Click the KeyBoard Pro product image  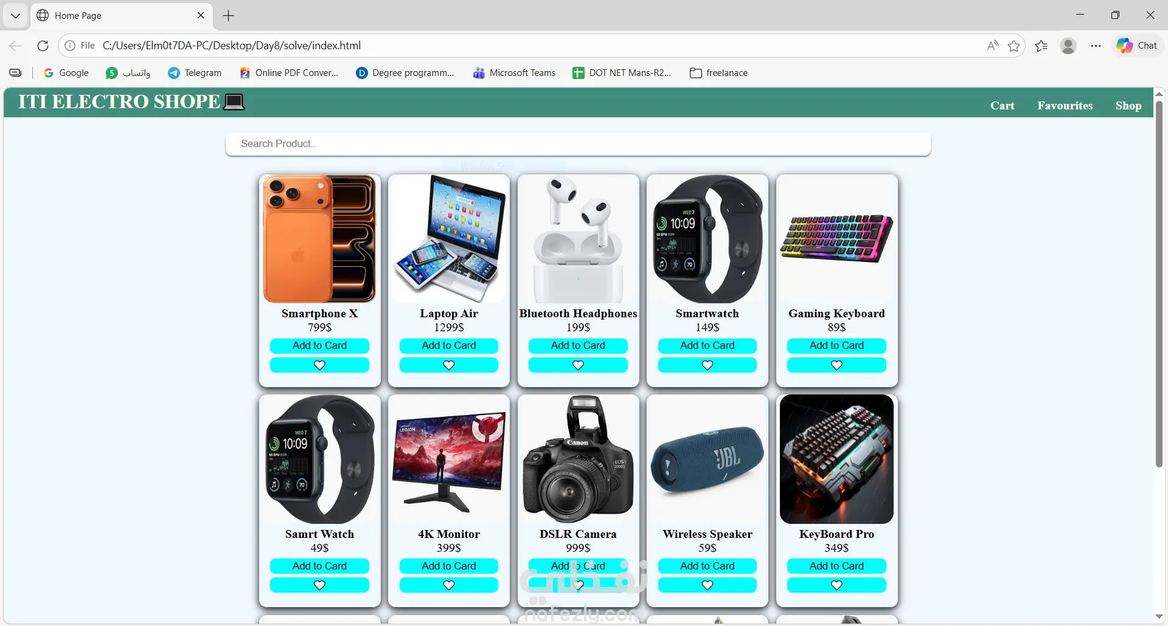point(836,459)
